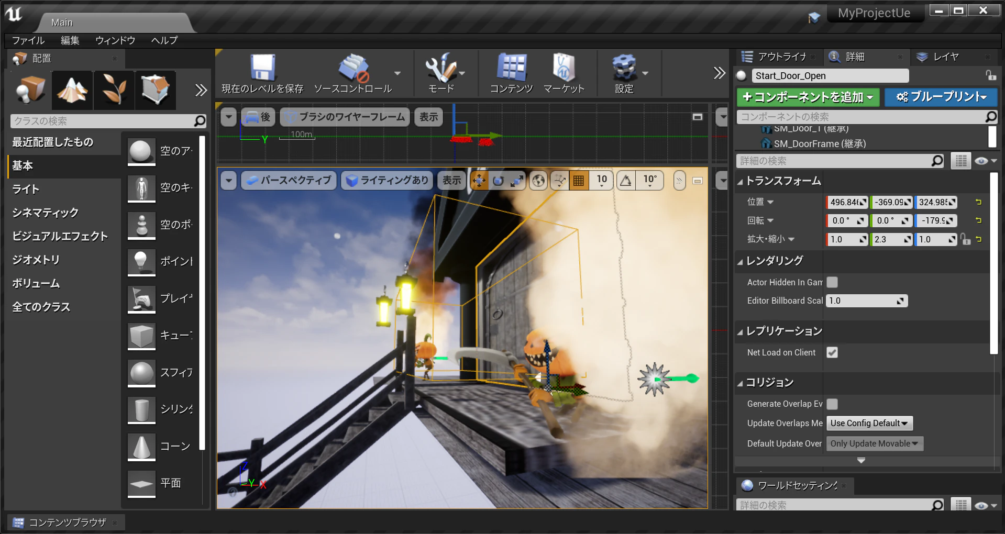Toggle surface snapping icon
The width and height of the screenshot is (1005, 534).
[559, 181]
